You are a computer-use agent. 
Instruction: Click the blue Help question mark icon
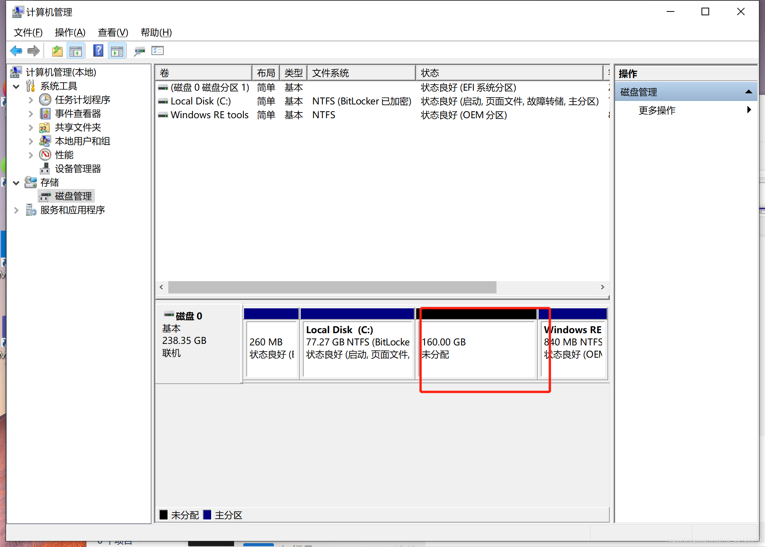click(98, 51)
